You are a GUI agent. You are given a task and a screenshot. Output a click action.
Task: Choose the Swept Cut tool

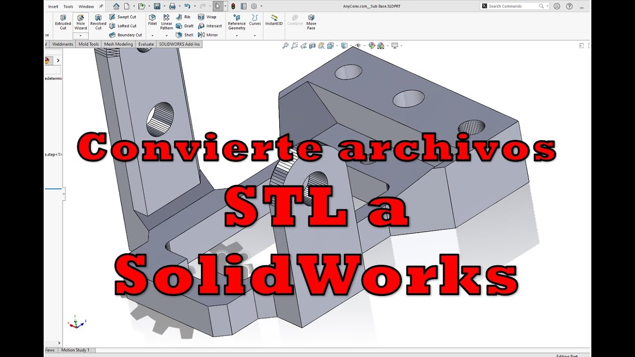tap(123, 17)
